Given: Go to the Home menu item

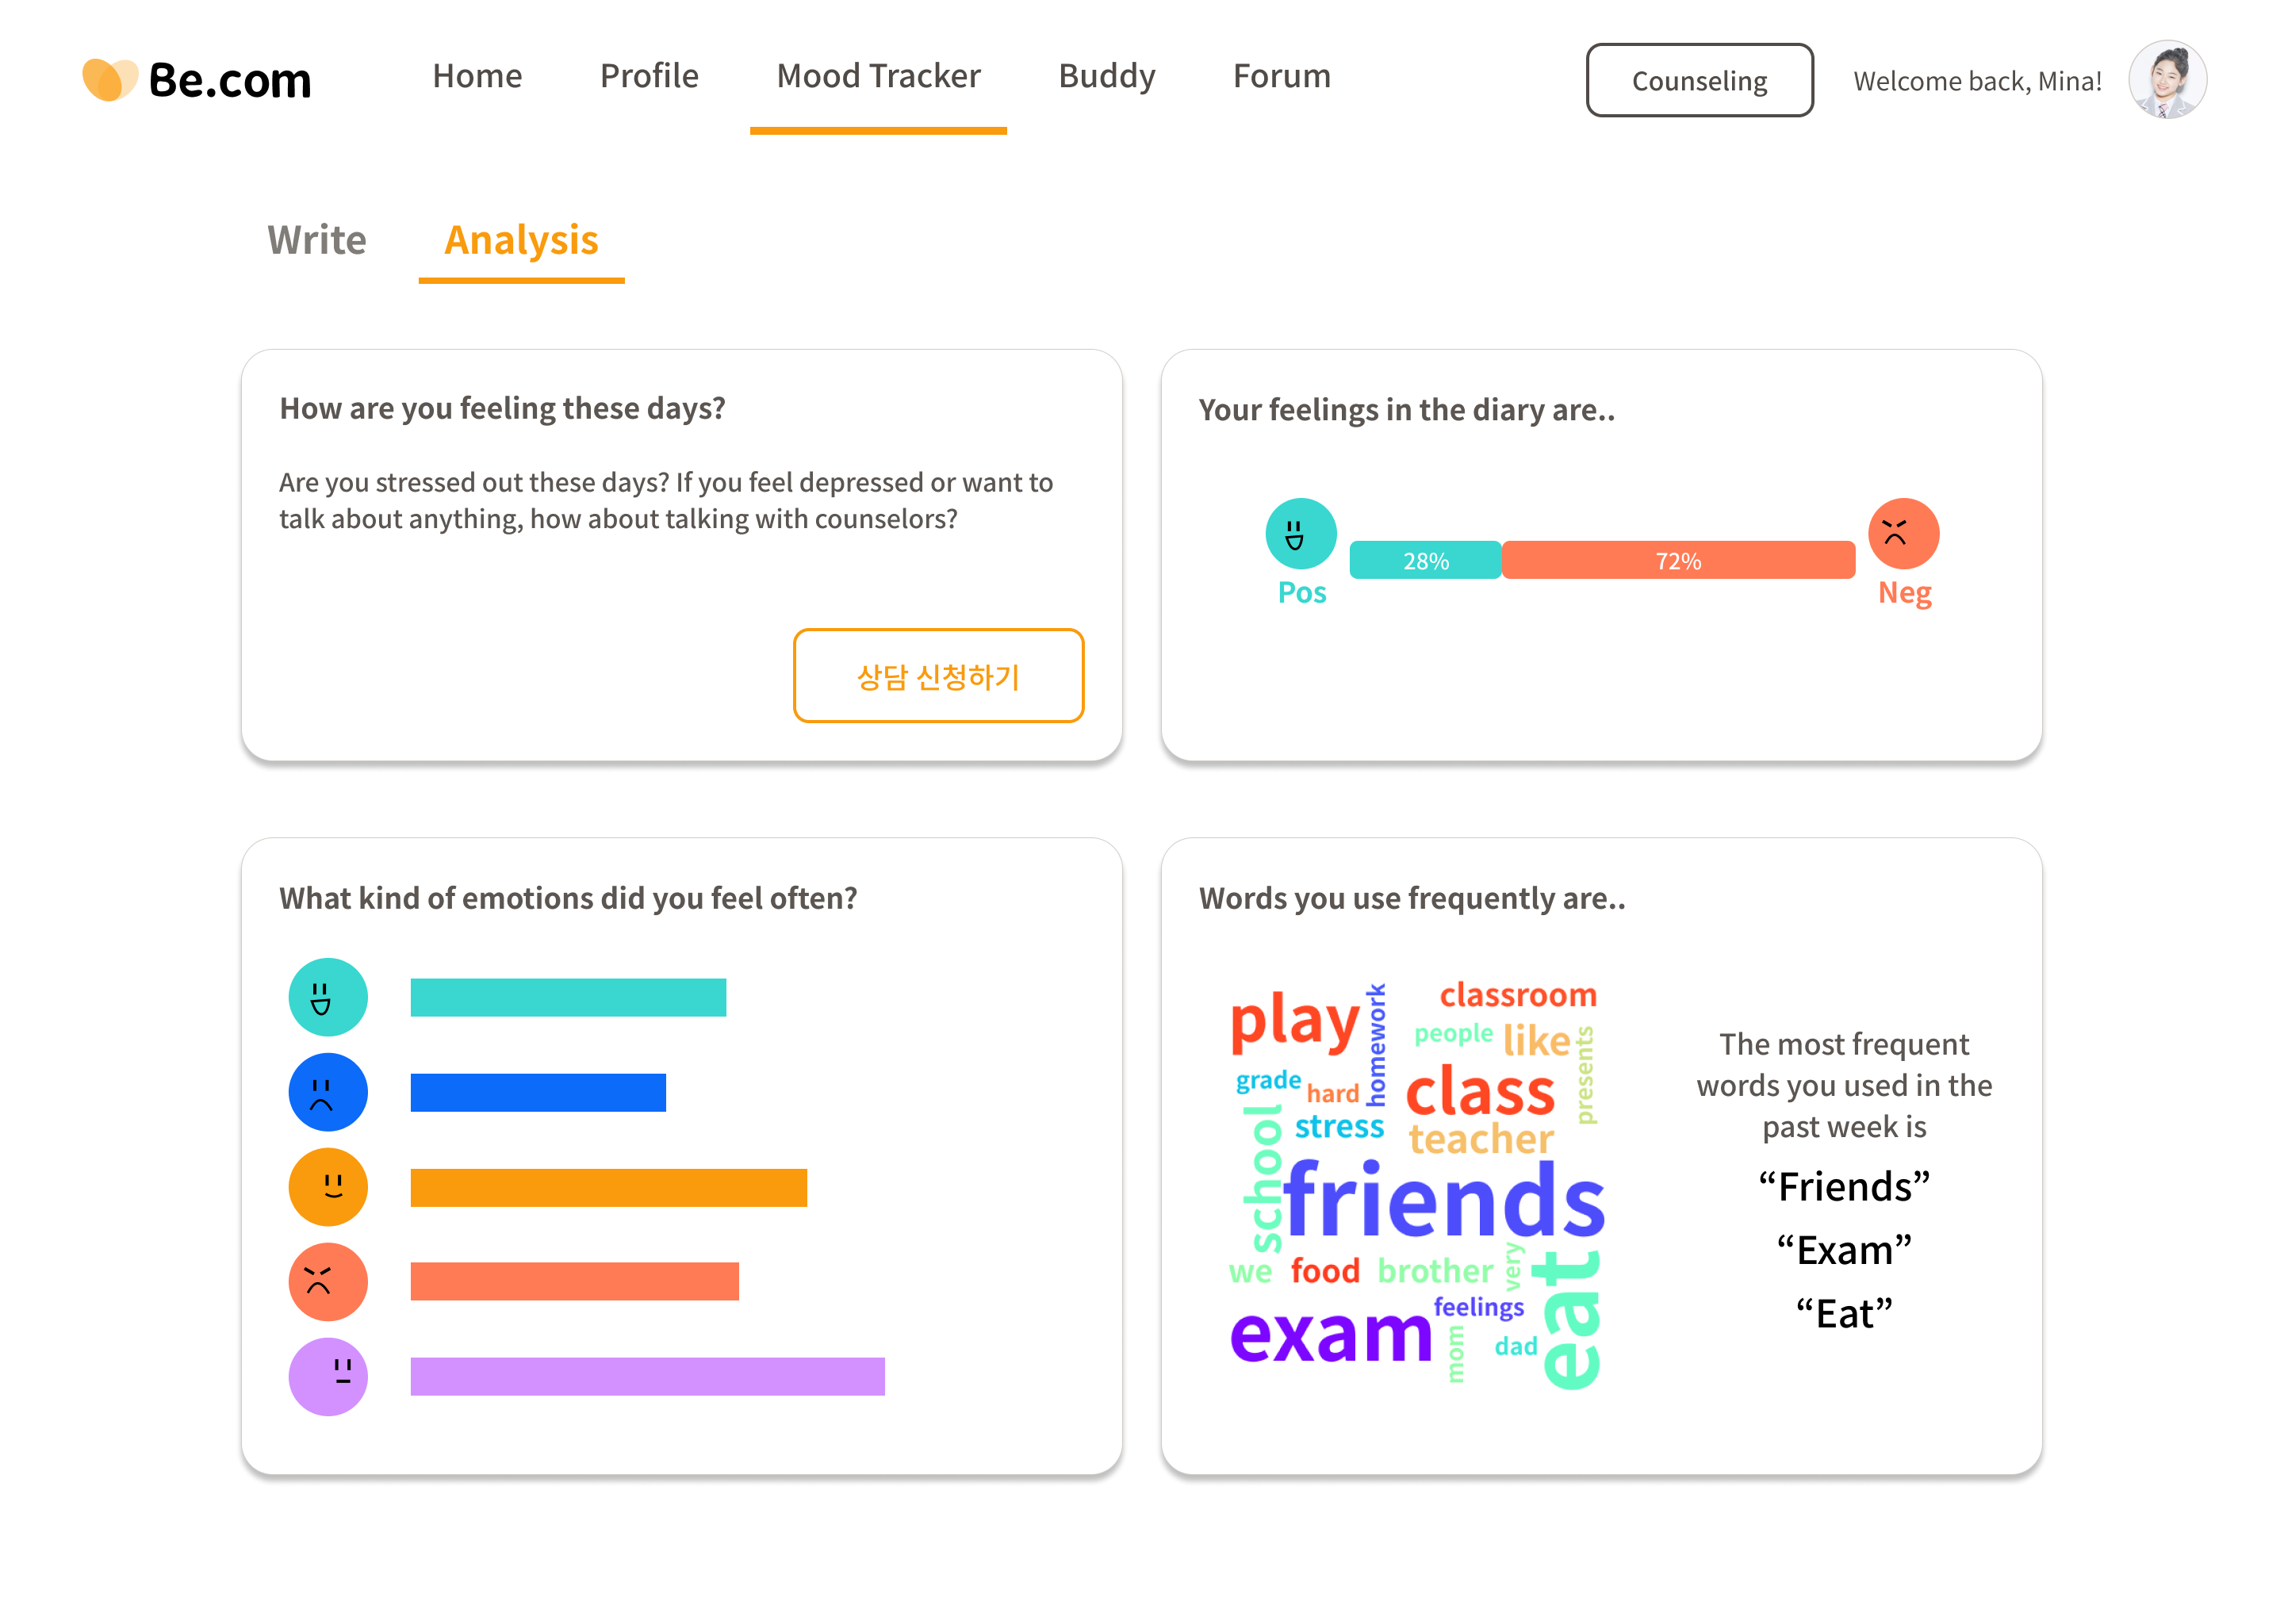Looking at the screenshot, I should [477, 76].
